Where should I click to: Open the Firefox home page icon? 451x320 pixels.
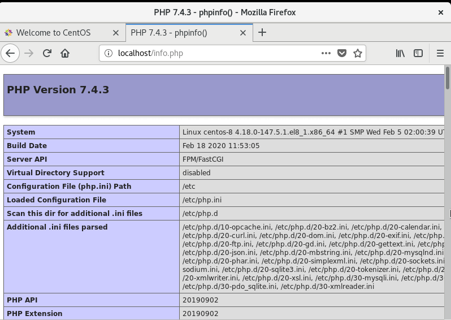tap(65, 53)
